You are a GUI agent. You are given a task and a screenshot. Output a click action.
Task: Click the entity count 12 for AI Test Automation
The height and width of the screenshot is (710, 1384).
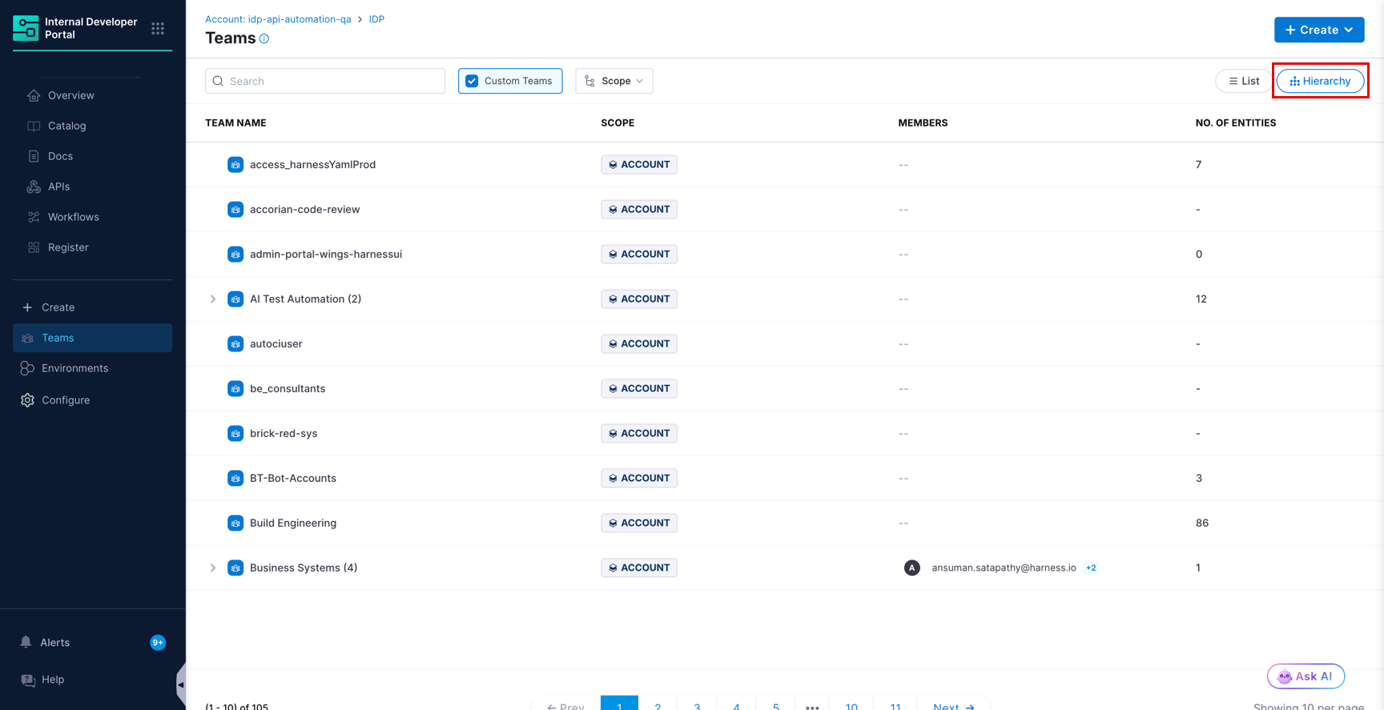[1201, 299]
